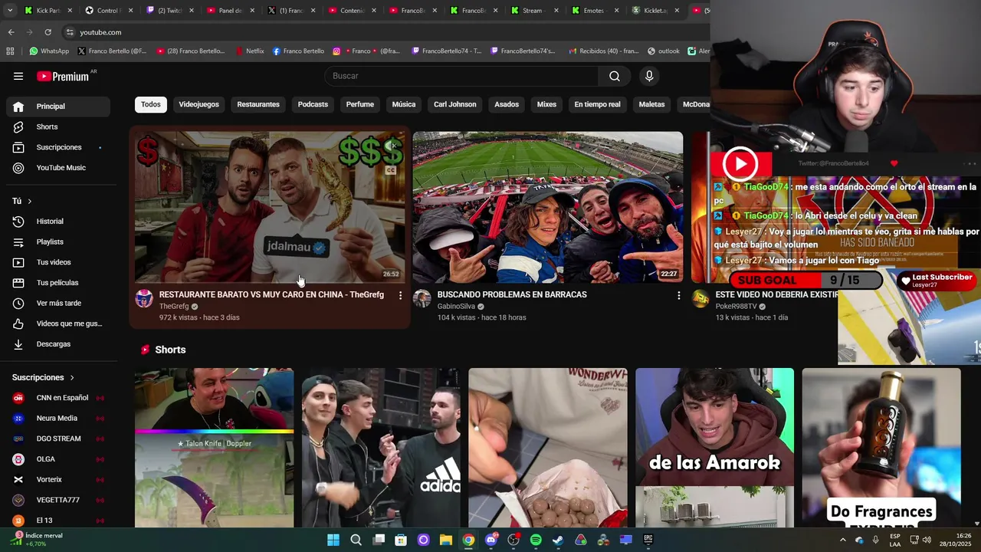The image size is (981, 552).
Task: Open OLGA subscription channel
Action: 58,459
